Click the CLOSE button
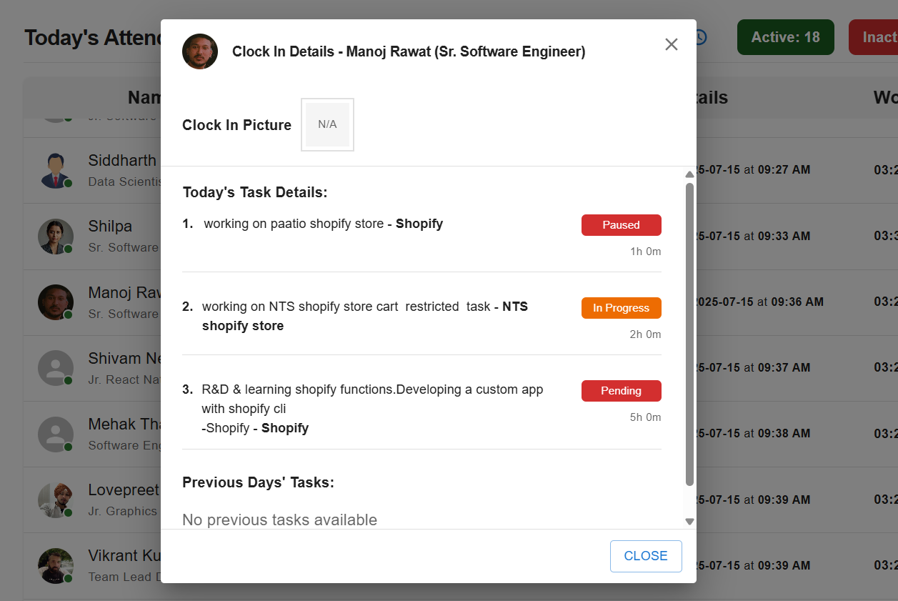 tap(646, 556)
